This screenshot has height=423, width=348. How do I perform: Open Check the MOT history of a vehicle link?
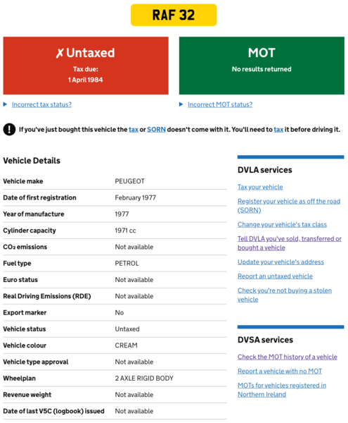pyautogui.click(x=288, y=357)
